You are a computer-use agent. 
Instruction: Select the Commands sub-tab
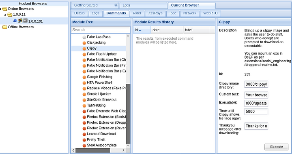tap(116, 13)
